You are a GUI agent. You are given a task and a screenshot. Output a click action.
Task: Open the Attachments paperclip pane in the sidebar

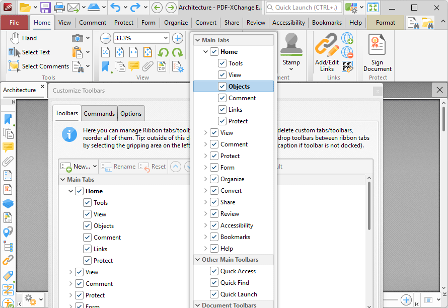(8, 162)
